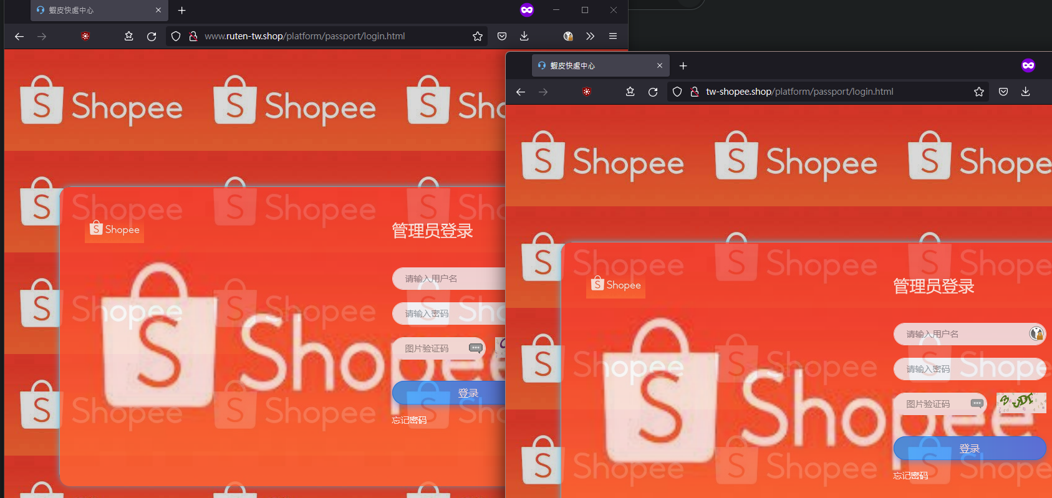
Task: Go back in the ruten-tw.shop window
Action: 19,36
